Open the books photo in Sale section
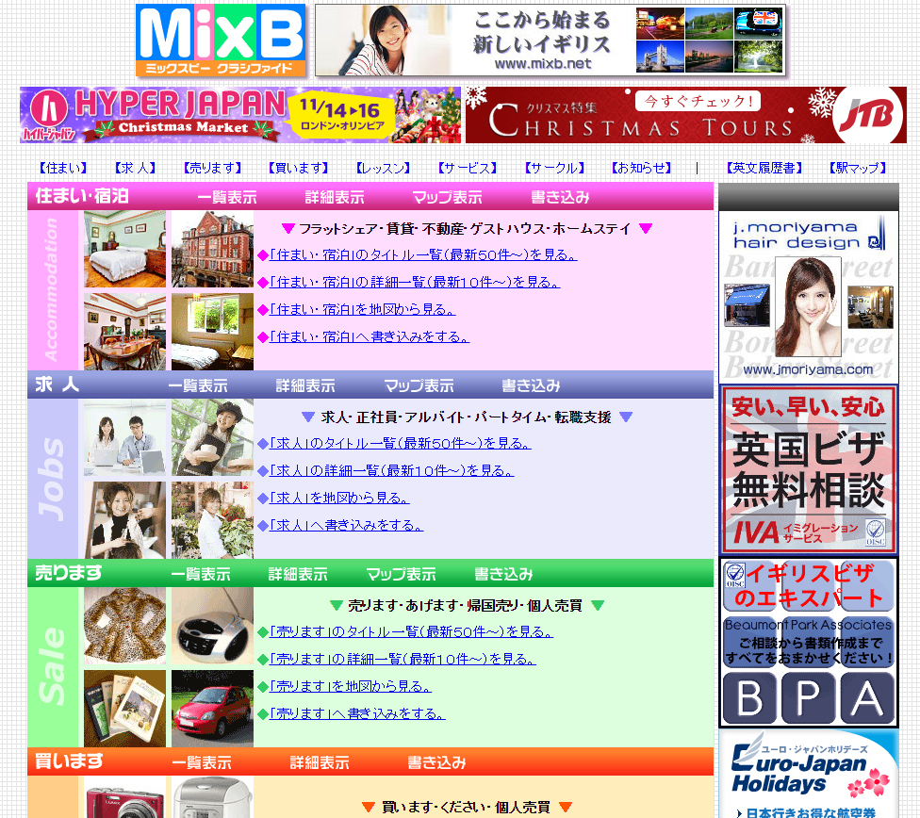 (125, 709)
